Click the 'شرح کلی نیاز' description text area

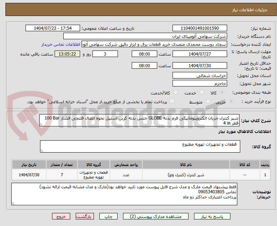(x=140, y=121)
